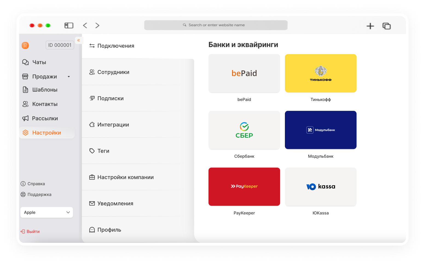Image resolution: width=425 pixels, height=265 pixels.
Task: Click the Теги tag icon
Action: pos(92,151)
